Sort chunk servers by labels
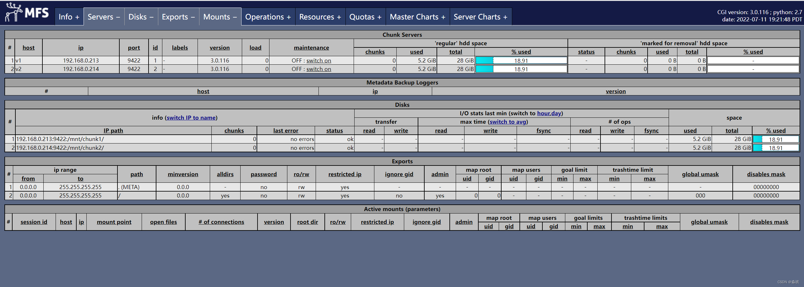Image resolution: width=804 pixels, height=287 pixels. tap(180, 48)
